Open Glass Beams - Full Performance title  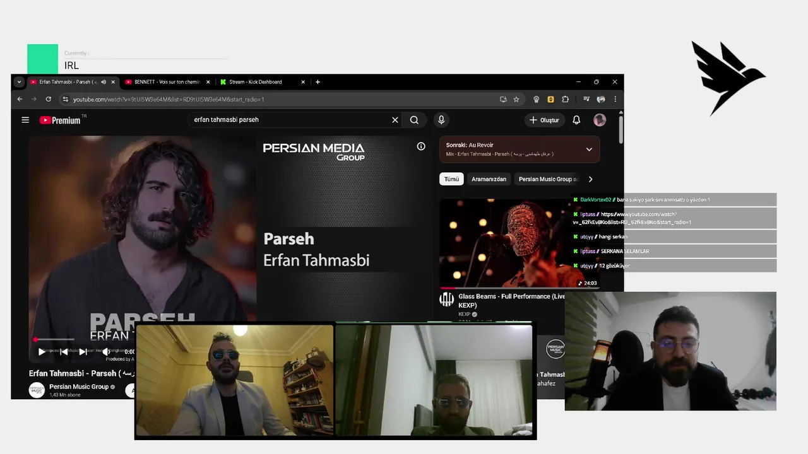512,301
